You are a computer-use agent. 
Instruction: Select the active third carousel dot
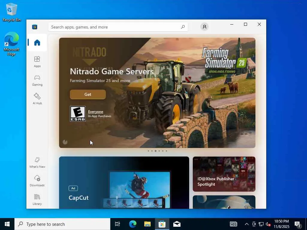[x=156, y=151]
